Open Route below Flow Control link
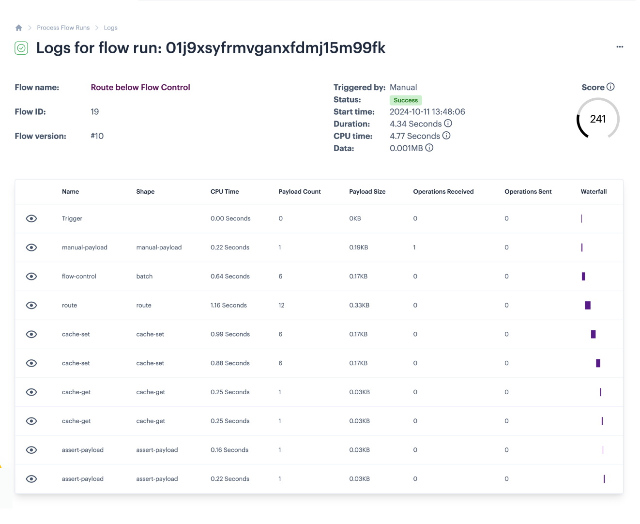The height and width of the screenshot is (524, 640). (140, 87)
